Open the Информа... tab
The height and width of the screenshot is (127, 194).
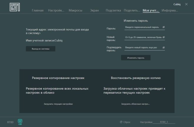click(x=170, y=10)
